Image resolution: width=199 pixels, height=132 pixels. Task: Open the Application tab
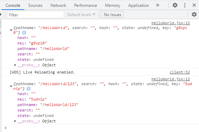coord(138,5)
